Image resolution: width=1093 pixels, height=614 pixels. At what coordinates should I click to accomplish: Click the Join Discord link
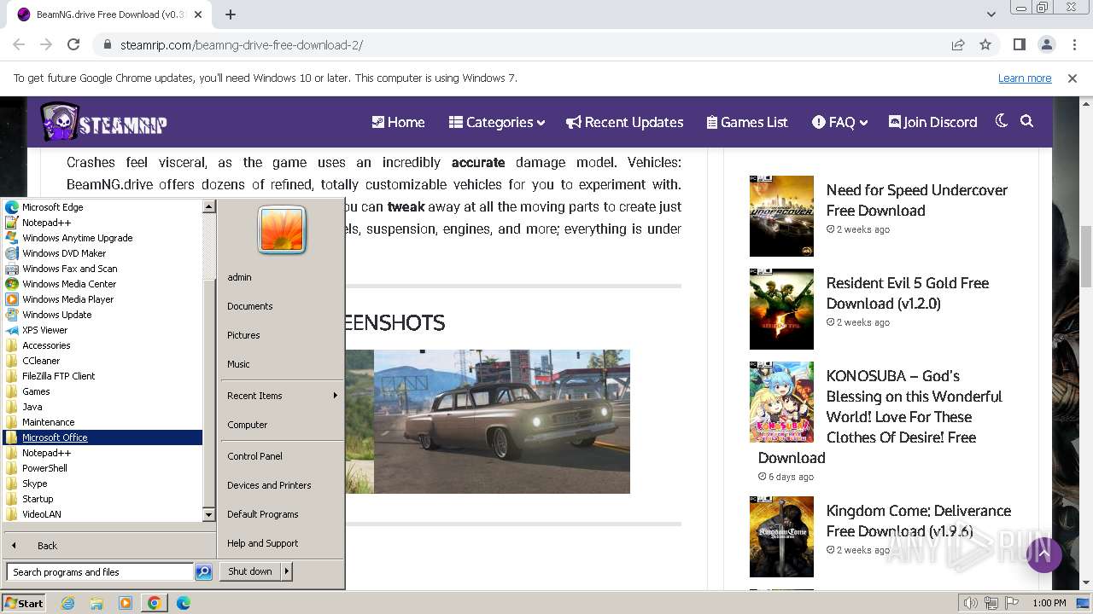[933, 122]
